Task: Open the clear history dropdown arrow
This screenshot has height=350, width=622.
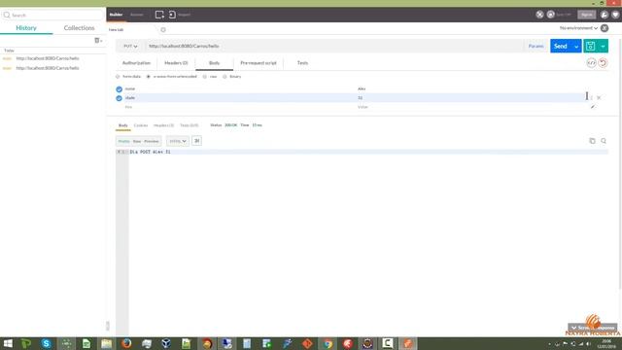Action: coord(101,41)
